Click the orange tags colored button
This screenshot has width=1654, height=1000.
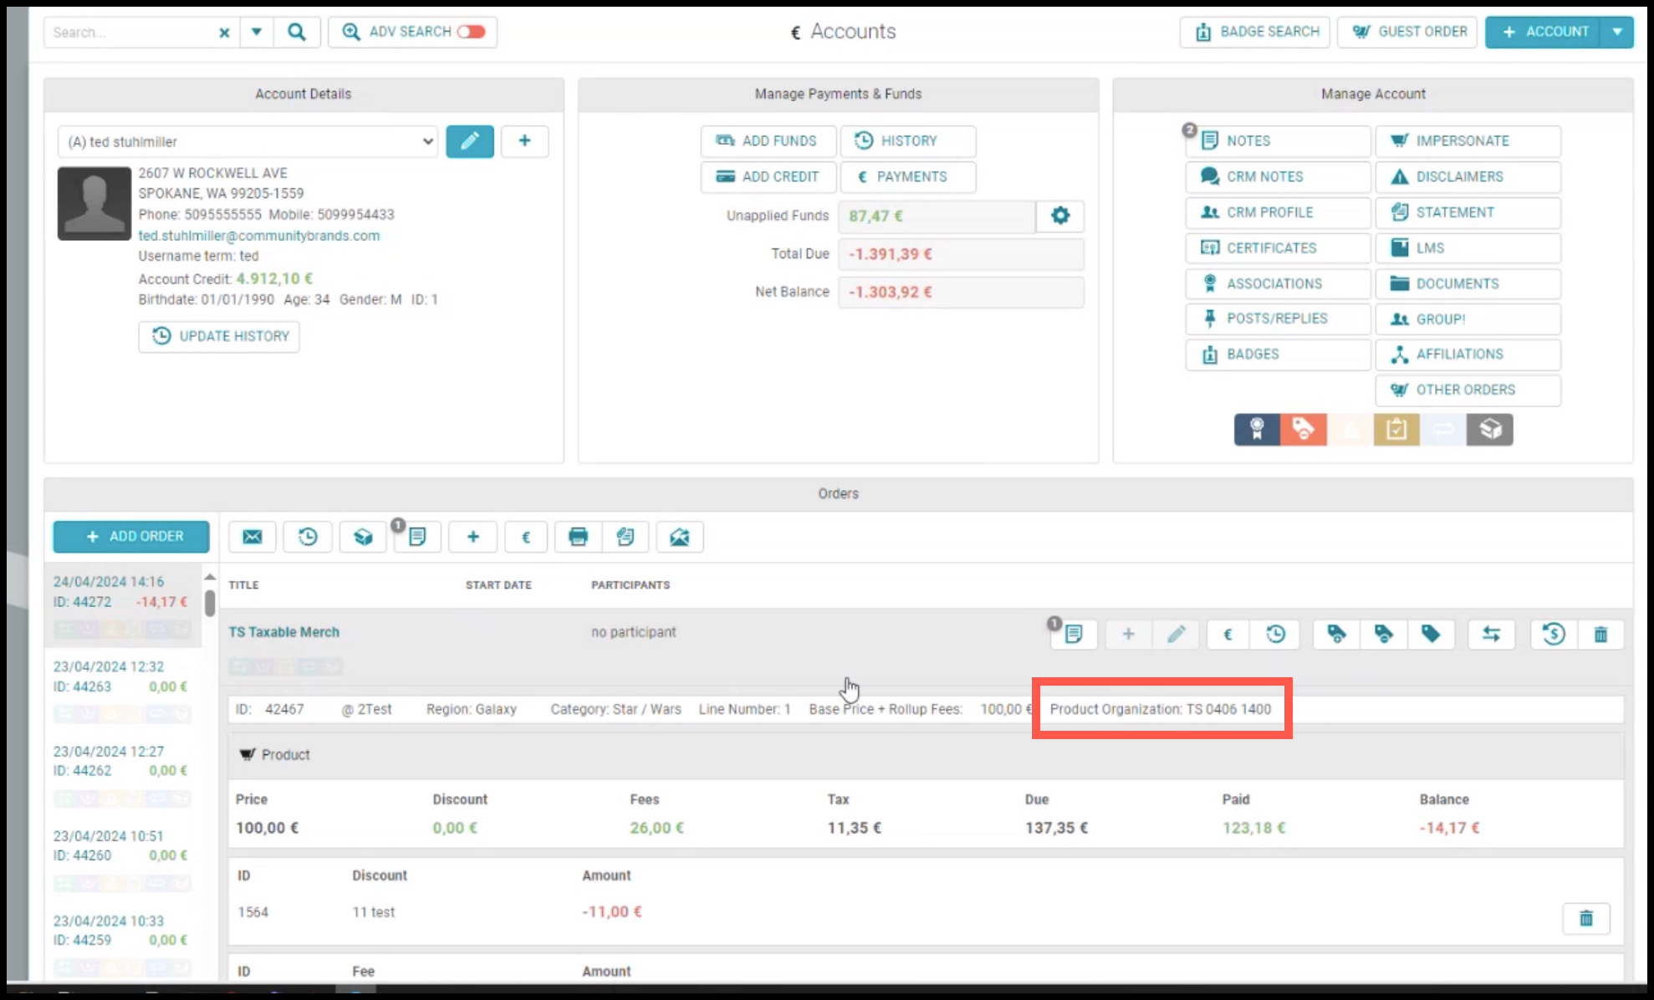pos(1304,430)
